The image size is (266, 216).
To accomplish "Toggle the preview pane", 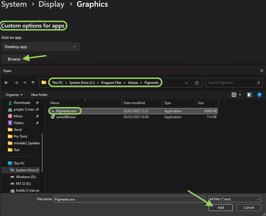I will 249,95.
